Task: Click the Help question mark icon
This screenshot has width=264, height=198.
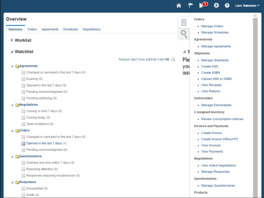Action: point(227,5)
